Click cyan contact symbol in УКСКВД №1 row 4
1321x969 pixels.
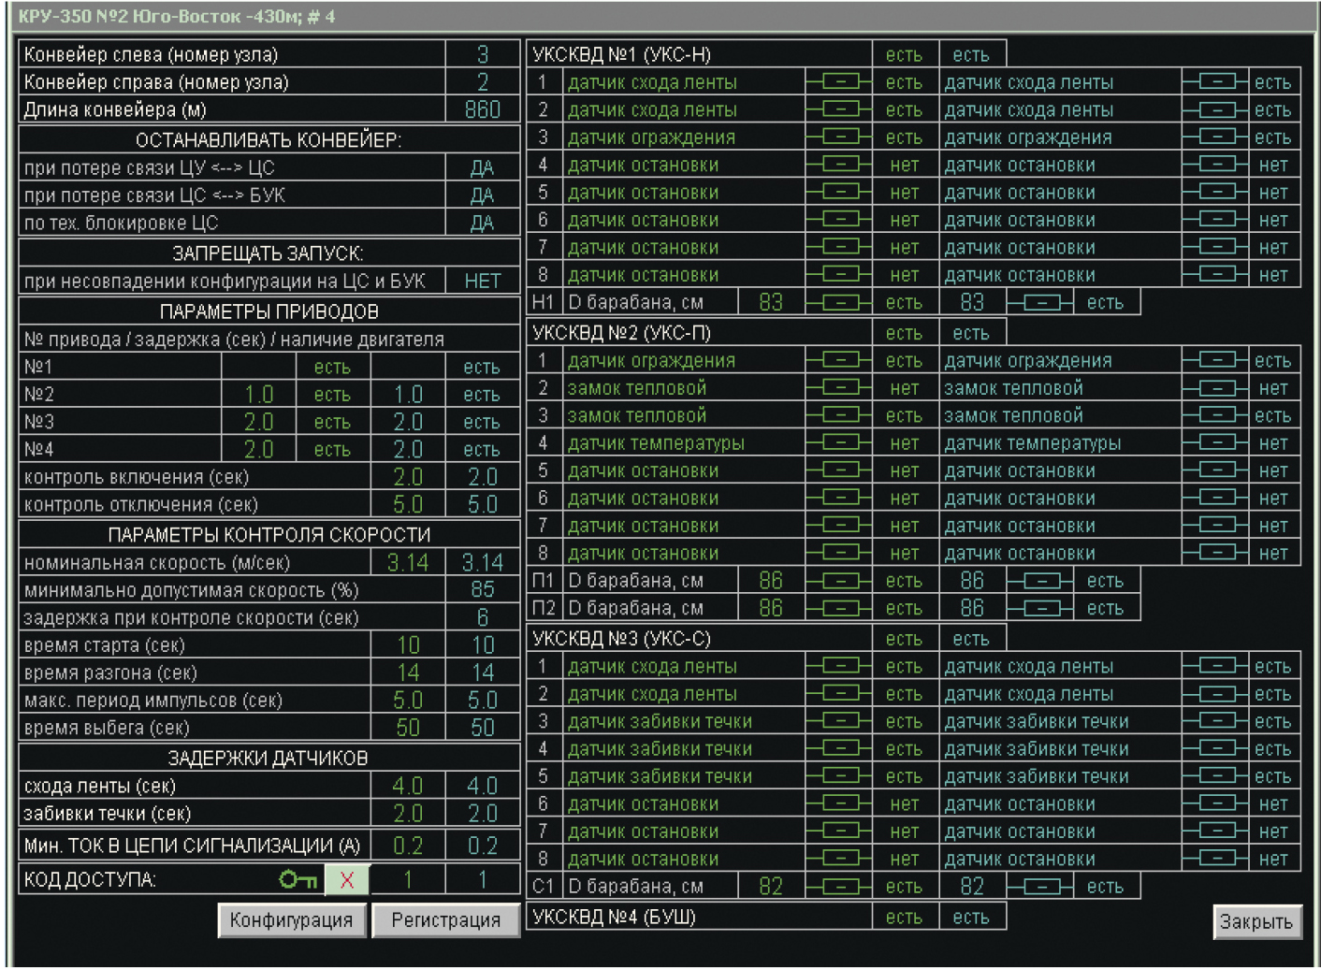click(1215, 165)
